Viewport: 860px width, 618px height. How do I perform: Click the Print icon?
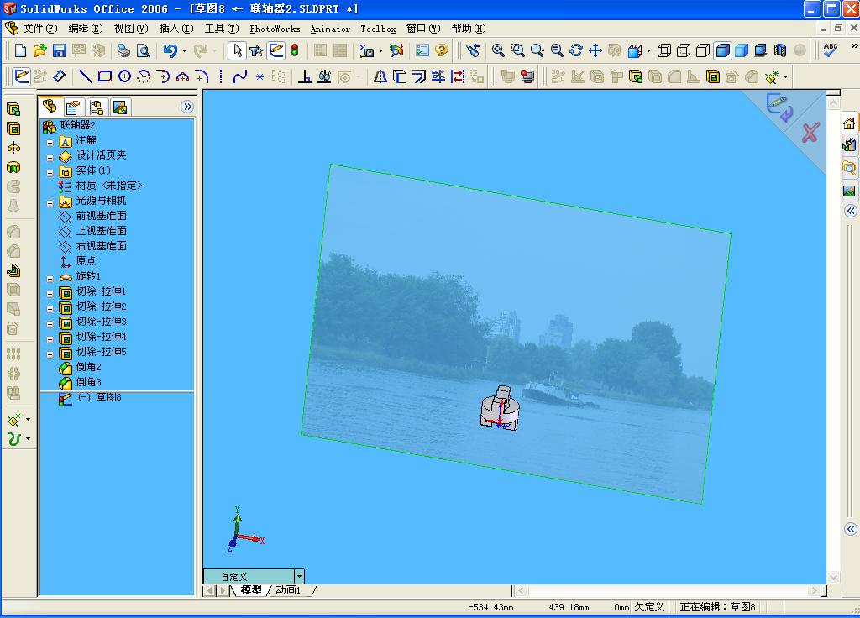pos(123,50)
